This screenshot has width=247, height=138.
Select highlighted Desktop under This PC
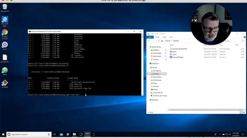click(157, 74)
